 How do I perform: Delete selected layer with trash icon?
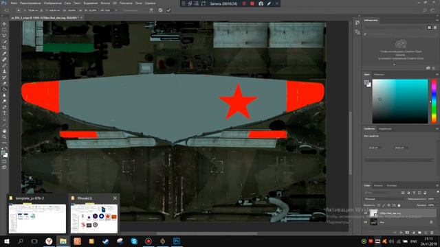432,233
